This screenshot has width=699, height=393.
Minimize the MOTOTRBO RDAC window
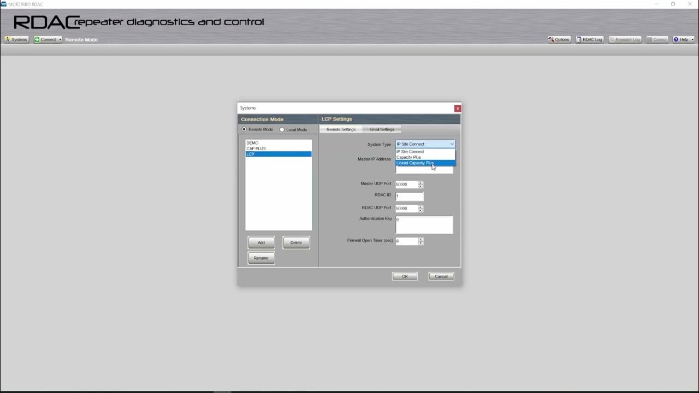click(656, 4)
